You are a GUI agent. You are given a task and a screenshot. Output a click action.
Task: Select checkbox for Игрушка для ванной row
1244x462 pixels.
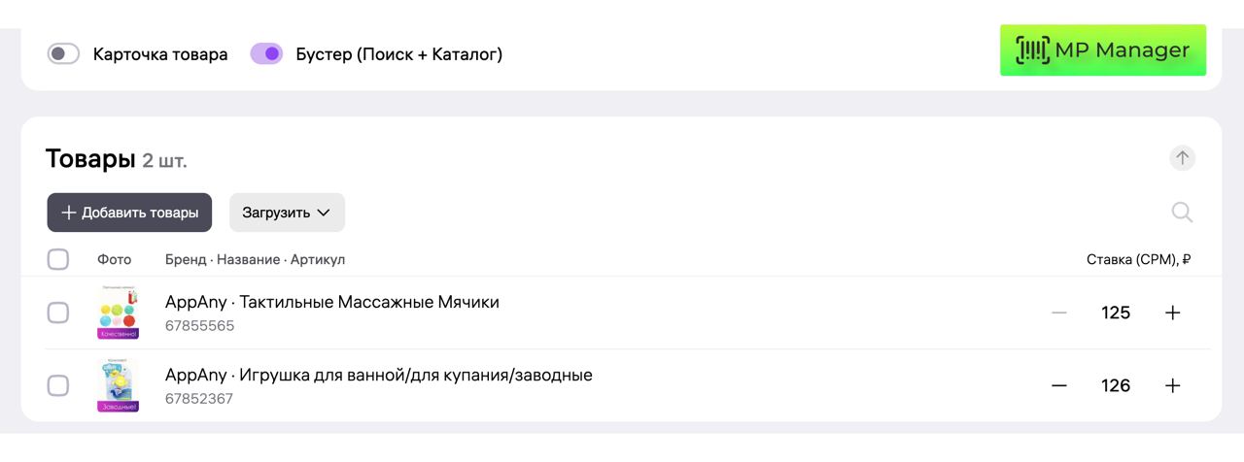pyautogui.click(x=58, y=385)
